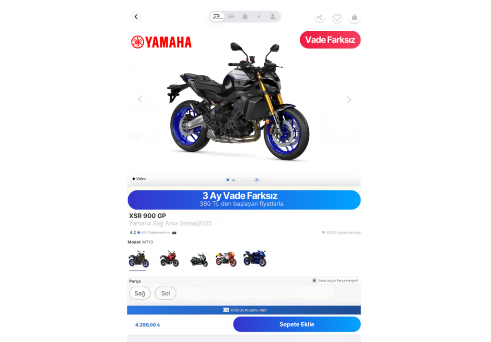
Task: Open the shopping bag icon at top right
Action: [x=354, y=18]
